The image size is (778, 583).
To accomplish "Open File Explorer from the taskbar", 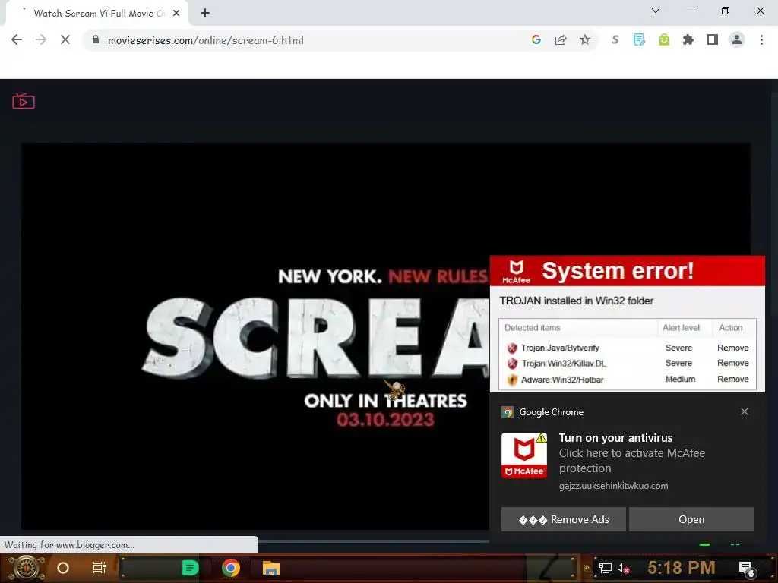I will 271,568.
